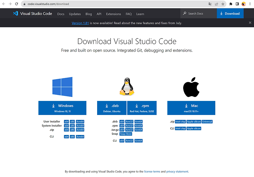Screen dimensions: 254x177
Task: Pick Linux .rpm x64 badge
Action: click(122, 126)
